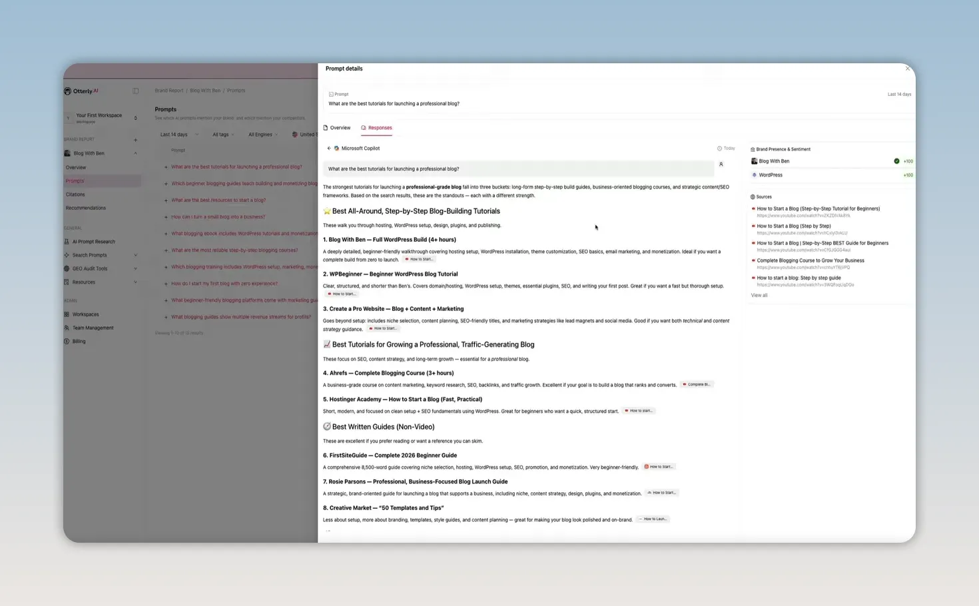The width and height of the screenshot is (979, 606).
Task: Collapse the Blog With Ben report section
Action: tap(135, 153)
